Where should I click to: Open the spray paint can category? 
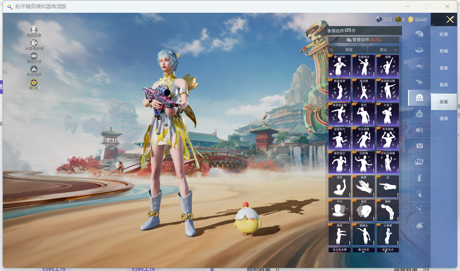click(419, 178)
